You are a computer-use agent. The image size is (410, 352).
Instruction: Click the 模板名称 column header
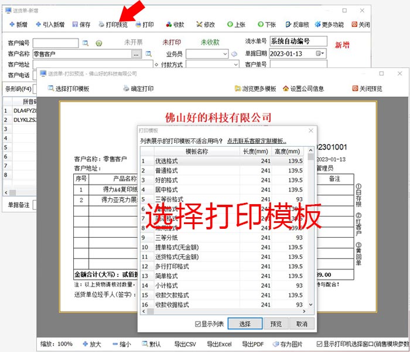(x=197, y=151)
